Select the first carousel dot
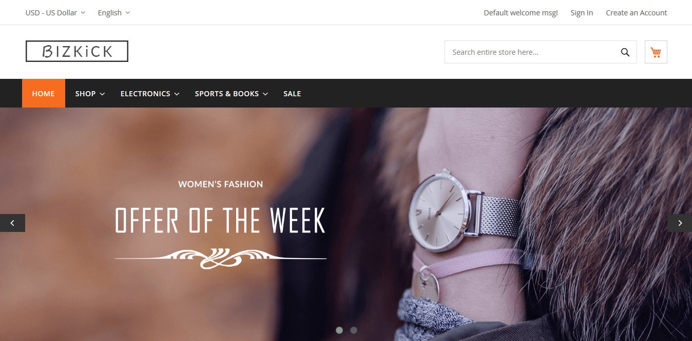692x341 pixels. pyautogui.click(x=339, y=330)
